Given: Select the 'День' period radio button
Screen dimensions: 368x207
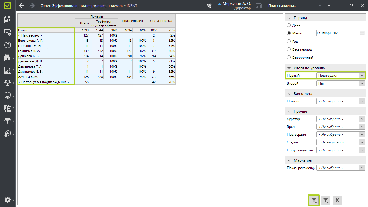Looking at the screenshot, I should coord(289,25).
